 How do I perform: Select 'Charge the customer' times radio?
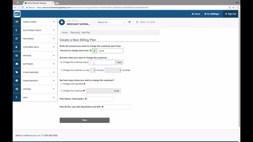(x=61, y=91)
